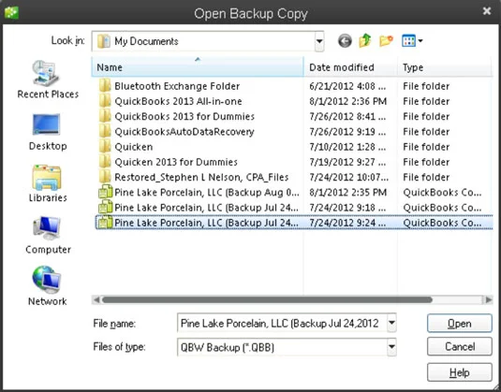Click the Open button
Image resolution: width=501 pixels, height=392 pixels.
[460, 324]
